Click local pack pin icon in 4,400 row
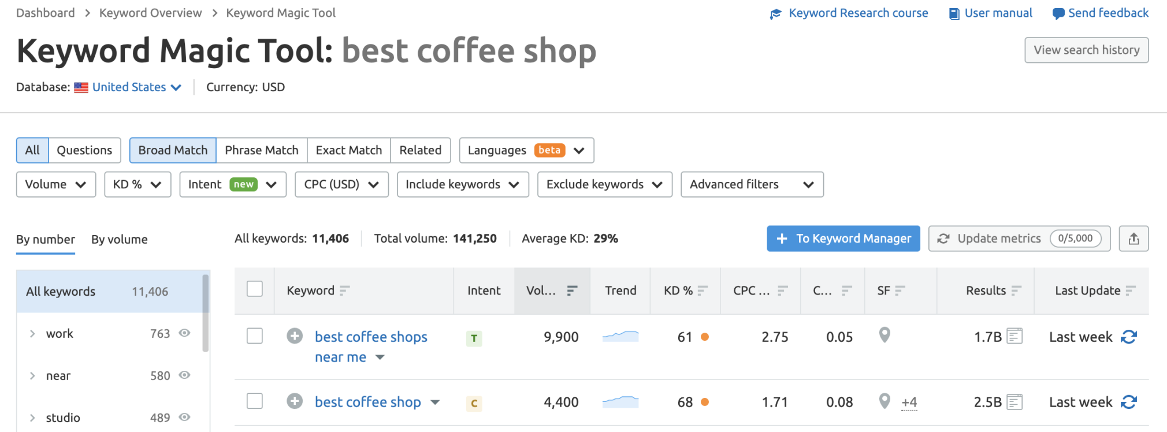Viewport: 1167px width, 432px height. click(x=884, y=400)
